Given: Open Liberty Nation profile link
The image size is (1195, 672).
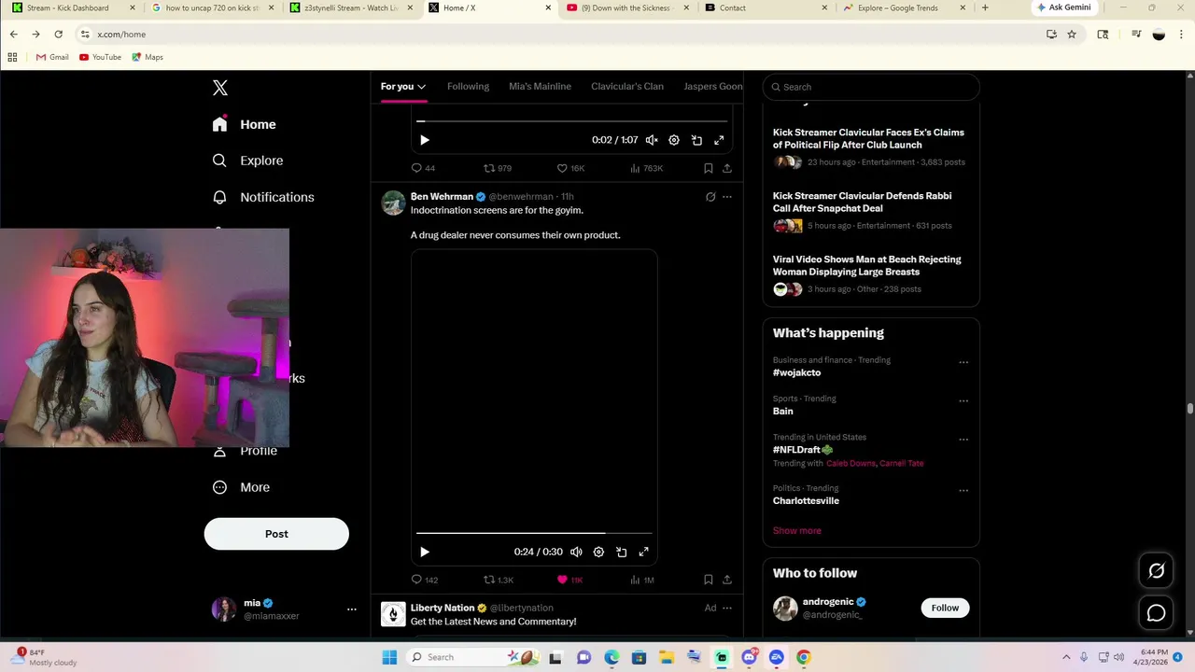Looking at the screenshot, I should pyautogui.click(x=442, y=608).
